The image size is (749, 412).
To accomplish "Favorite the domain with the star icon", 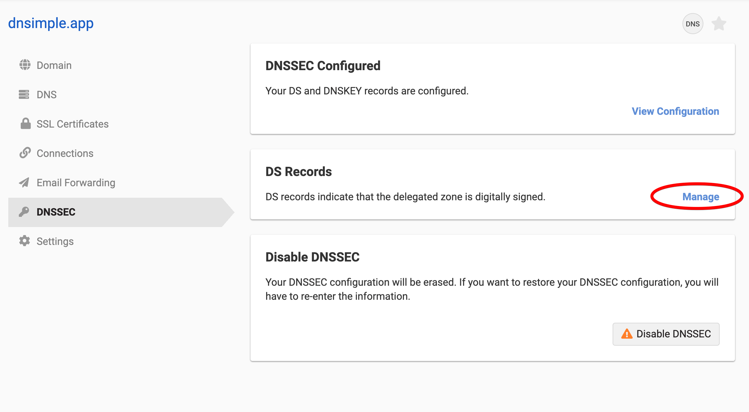I will point(719,24).
